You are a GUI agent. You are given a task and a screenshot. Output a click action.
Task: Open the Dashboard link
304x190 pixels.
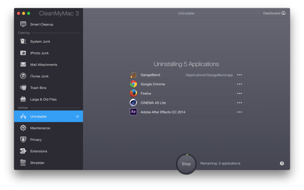click(x=274, y=13)
